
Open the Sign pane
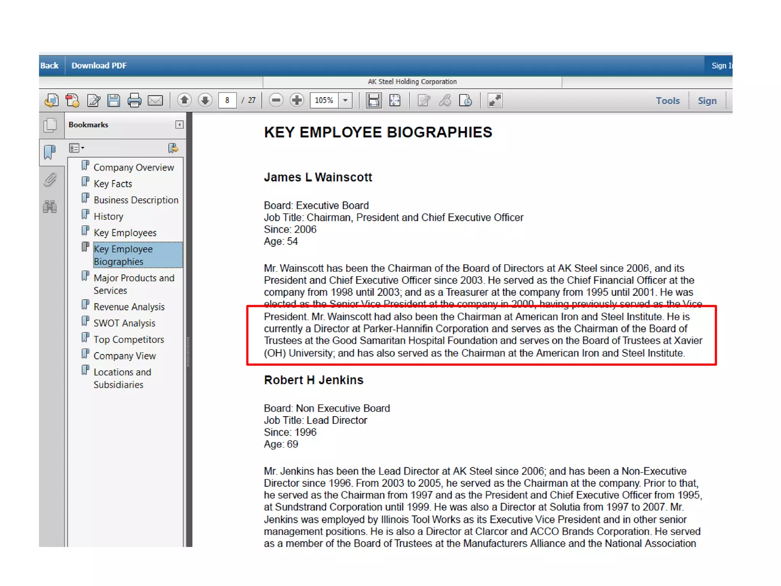(x=707, y=101)
